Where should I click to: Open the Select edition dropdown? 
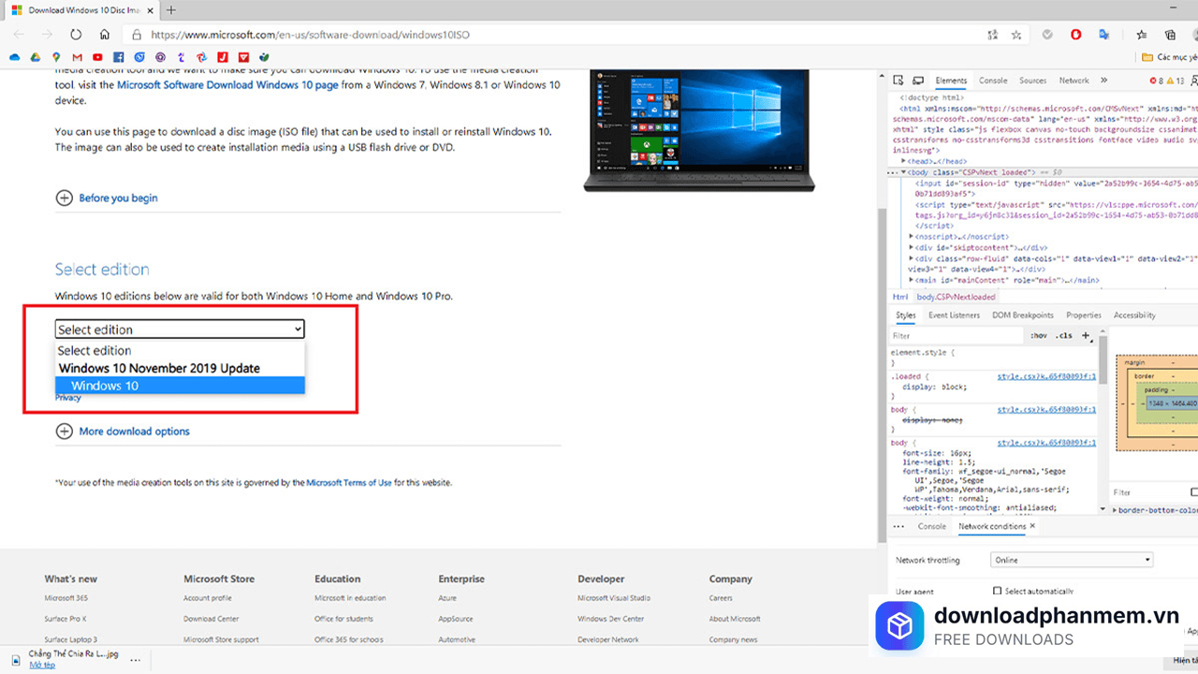179,329
